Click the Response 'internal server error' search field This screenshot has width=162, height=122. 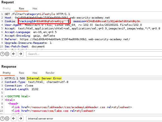point(94,119)
